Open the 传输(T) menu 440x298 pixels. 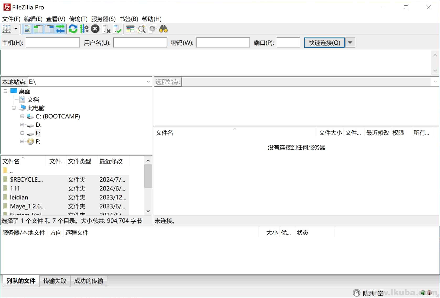(78, 19)
